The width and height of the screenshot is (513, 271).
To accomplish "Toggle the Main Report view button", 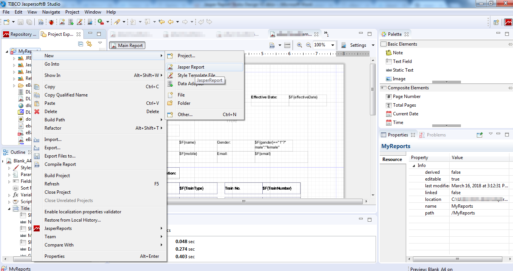I will click(127, 45).
